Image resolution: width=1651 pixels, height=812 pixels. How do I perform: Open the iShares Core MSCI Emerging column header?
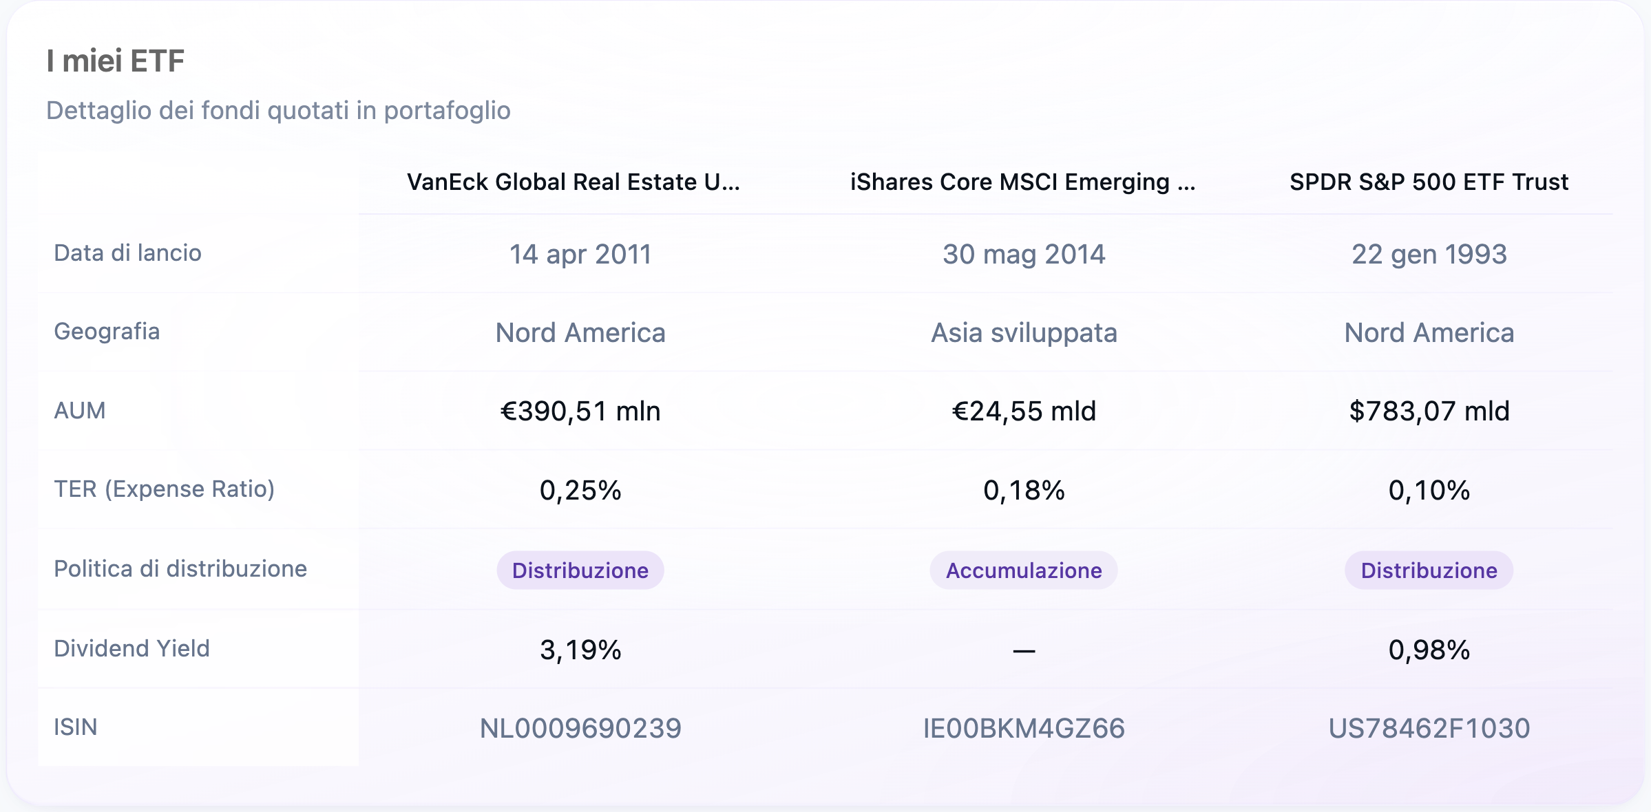tap(1023, 182)
